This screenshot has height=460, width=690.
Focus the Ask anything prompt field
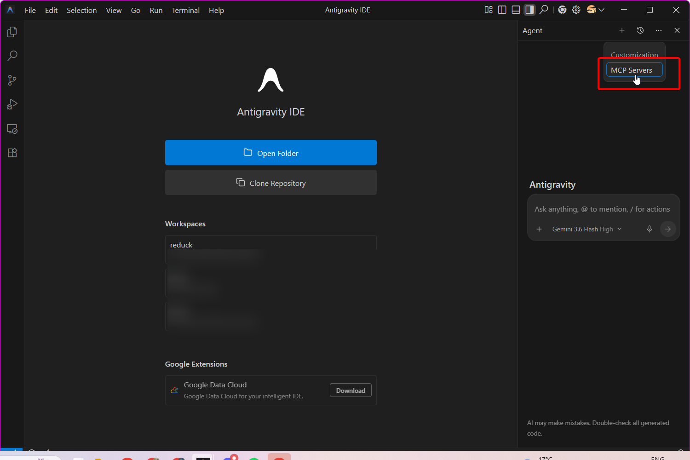tap(603, 209)
